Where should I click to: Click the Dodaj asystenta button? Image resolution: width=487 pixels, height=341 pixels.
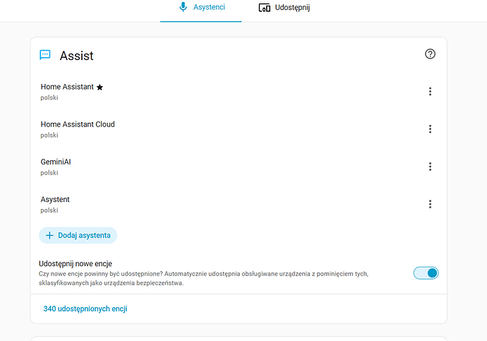point(78,235)
